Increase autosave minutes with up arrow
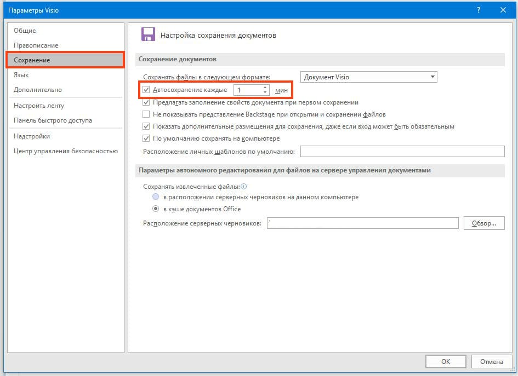This screenshot has height=376, width=518. click(x=265, y=88)
